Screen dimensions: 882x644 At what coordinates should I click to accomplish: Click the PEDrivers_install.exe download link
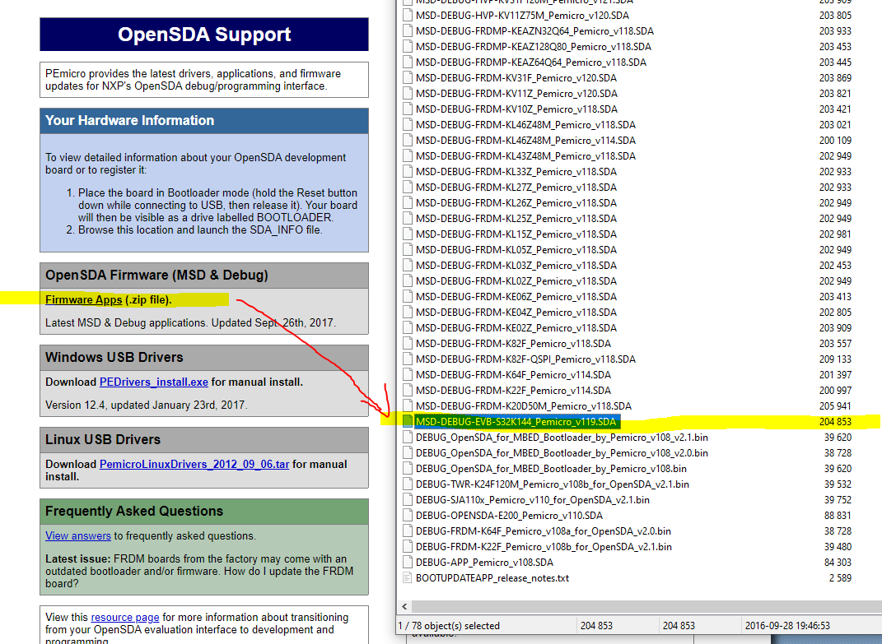pos(153,382)
